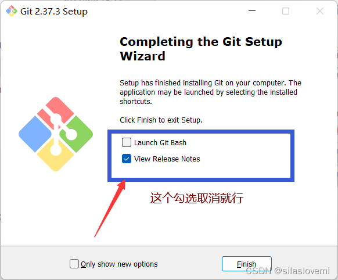Click the 'Setup has finished installing' paragraph

click(210, 92)
